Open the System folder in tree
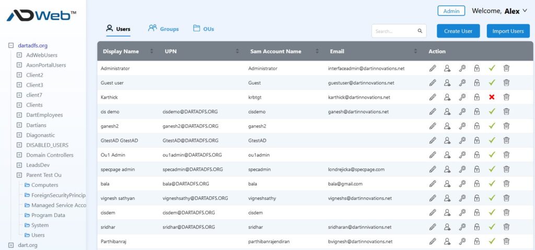 point(37,225)
